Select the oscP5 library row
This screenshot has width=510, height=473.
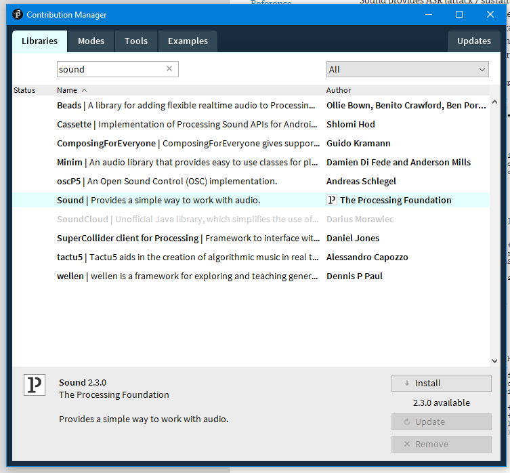(251, 181)
